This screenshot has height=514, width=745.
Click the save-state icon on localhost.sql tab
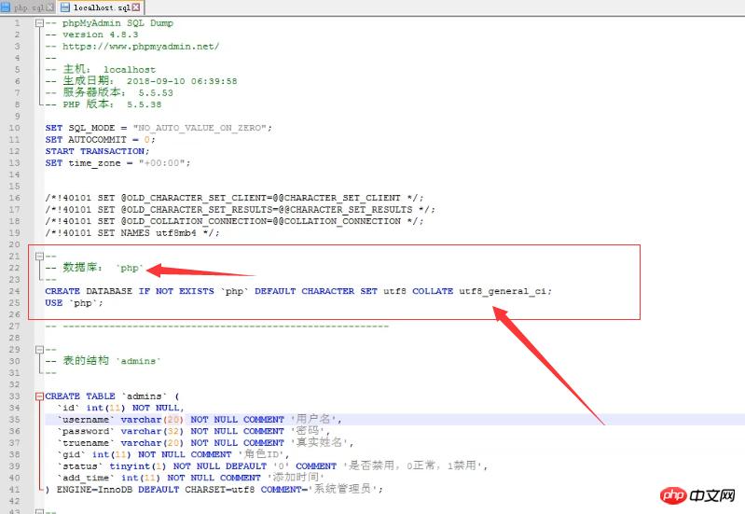(x=65, y=7)
